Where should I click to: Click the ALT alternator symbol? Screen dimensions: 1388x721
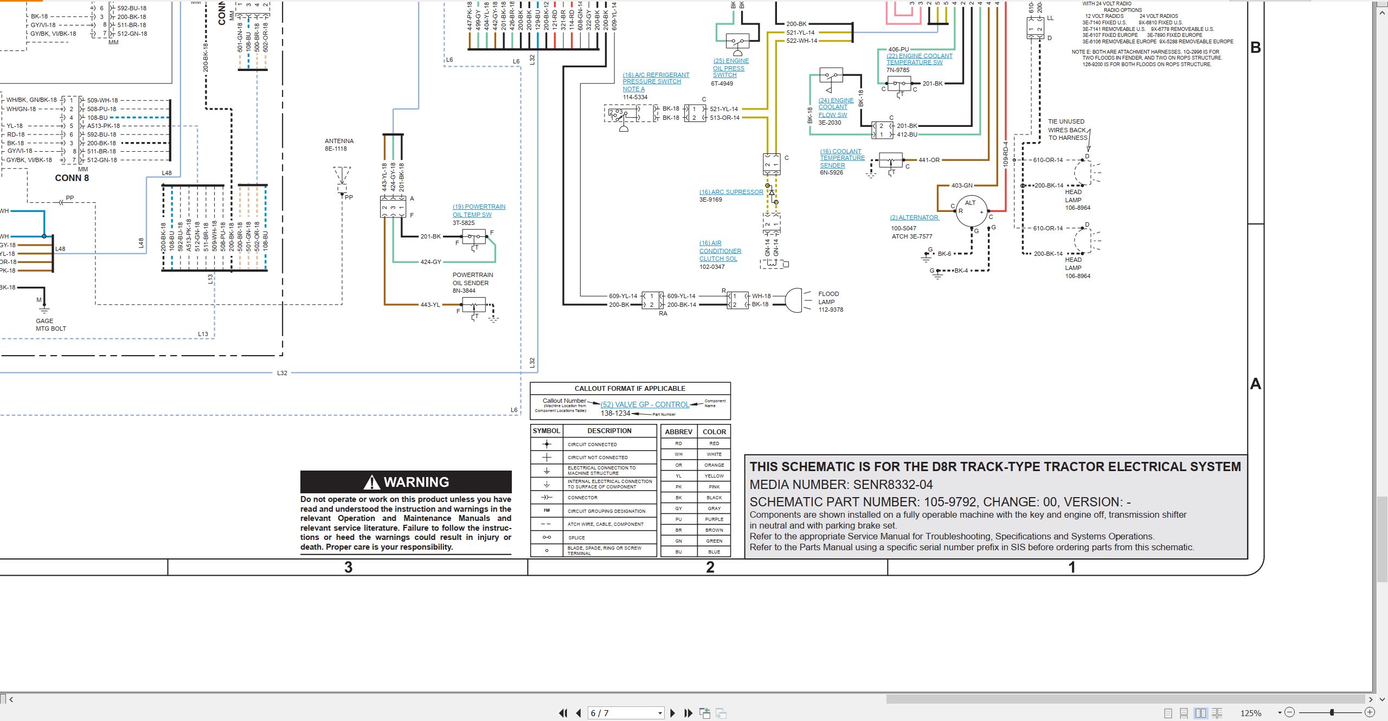point(972,211)
